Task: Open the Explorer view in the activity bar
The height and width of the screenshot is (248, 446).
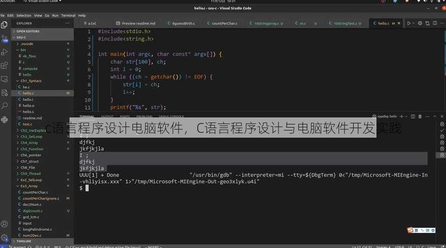Action: tap(4, 25)
